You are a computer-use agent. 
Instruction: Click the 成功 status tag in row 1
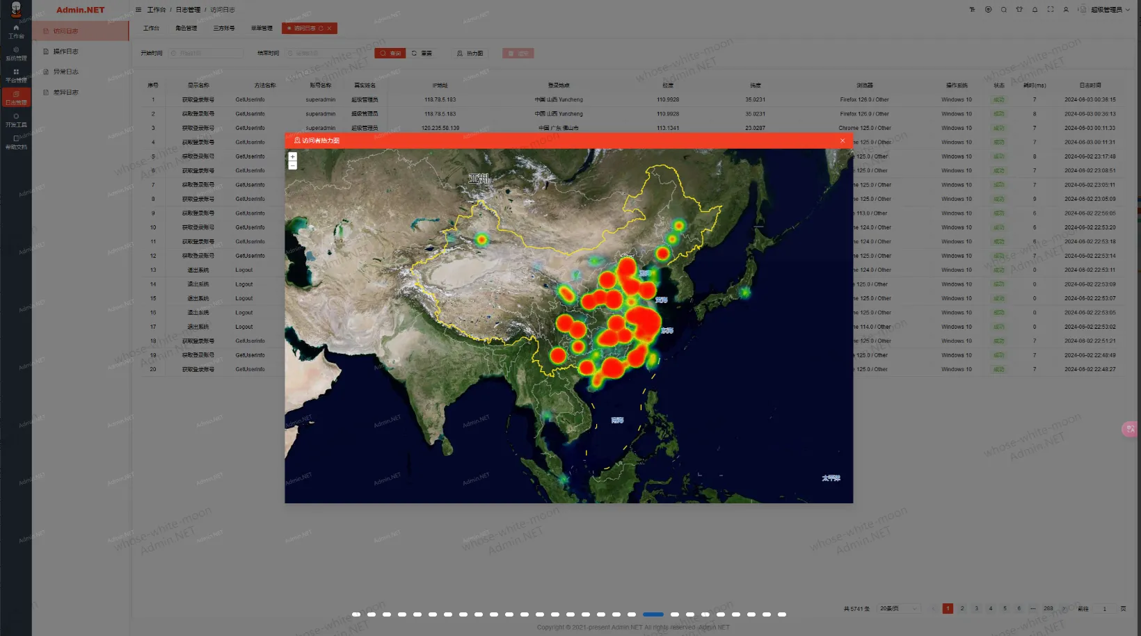998,99
